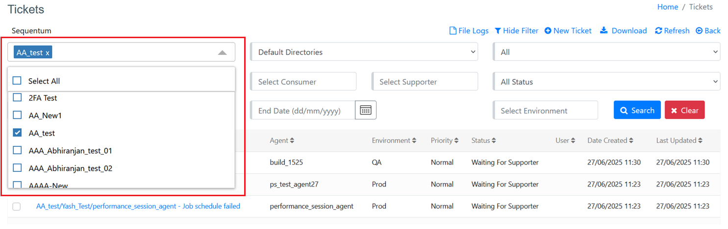Expand the All Status dropdown
Image resolution: width=728 pixels, height=229 pixels.
point(606,82)
